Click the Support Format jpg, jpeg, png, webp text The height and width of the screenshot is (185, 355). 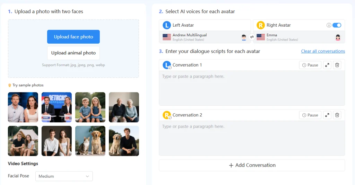click(x=73, y=65)
